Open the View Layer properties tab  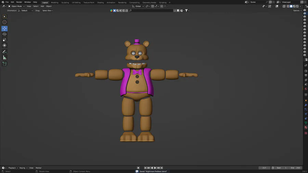click(306, 80)
